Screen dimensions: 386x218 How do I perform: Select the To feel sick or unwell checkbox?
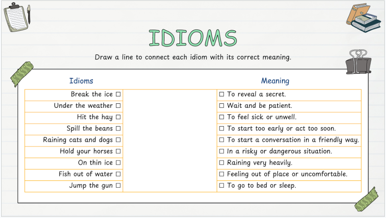[222, 117]
